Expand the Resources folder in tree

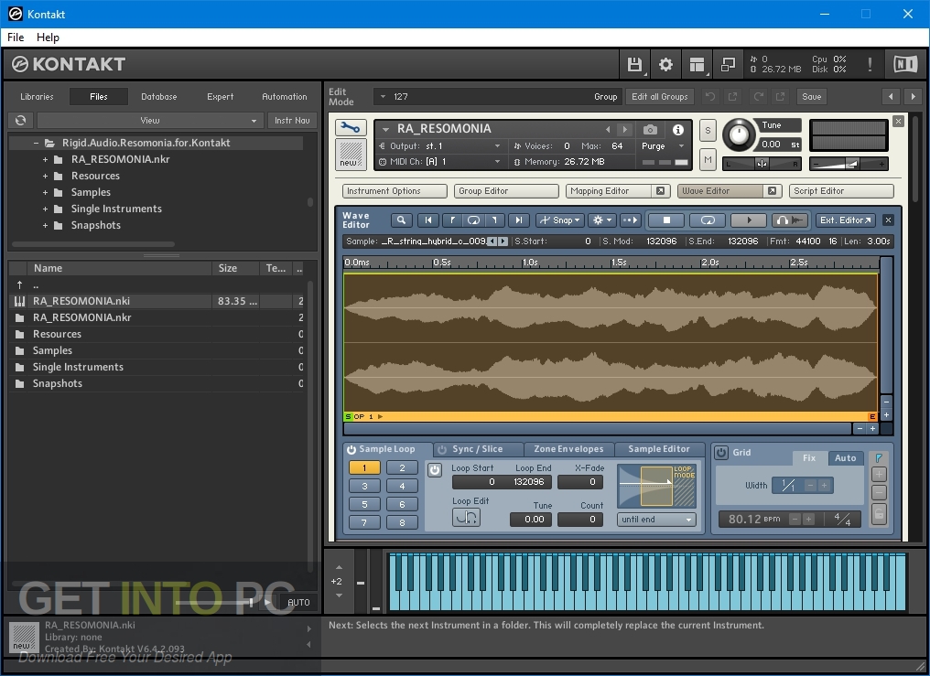(x=45, y=176)
